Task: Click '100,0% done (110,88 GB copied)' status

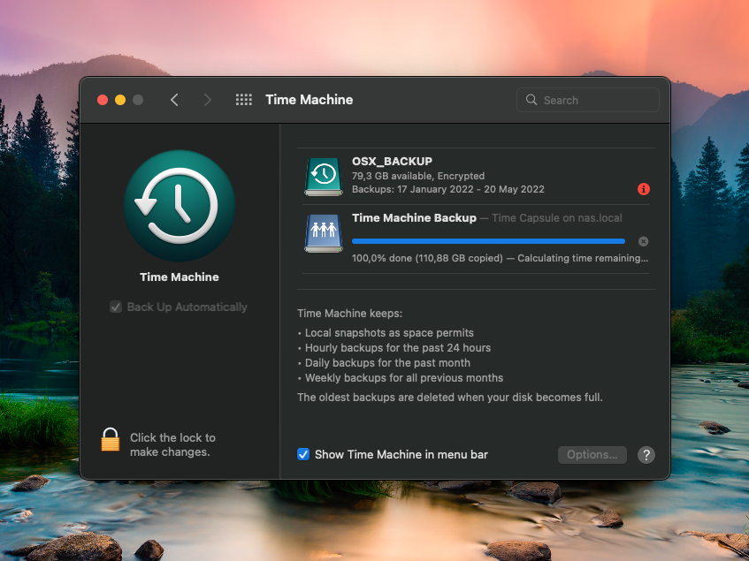Action: click(x=427, y=258)
